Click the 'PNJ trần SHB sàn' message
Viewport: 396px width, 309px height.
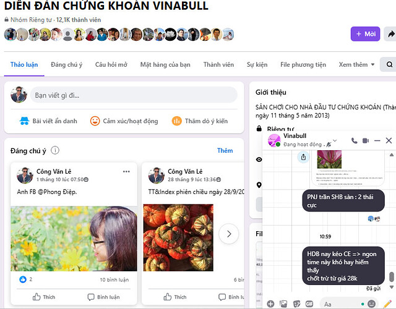point(343,201)
